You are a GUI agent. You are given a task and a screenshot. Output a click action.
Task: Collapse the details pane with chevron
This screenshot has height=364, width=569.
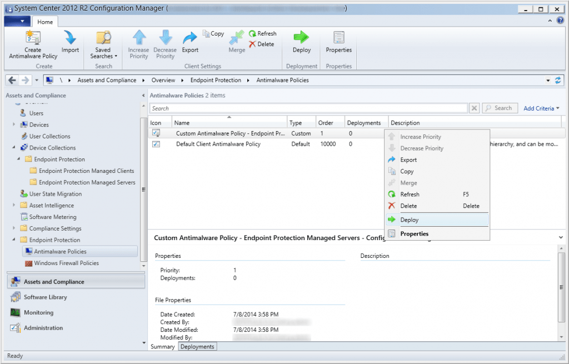point(561,237)
